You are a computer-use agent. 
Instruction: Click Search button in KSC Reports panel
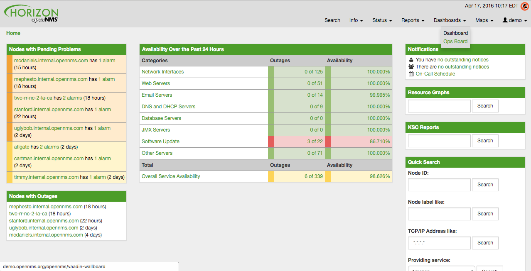pos(485,141)
